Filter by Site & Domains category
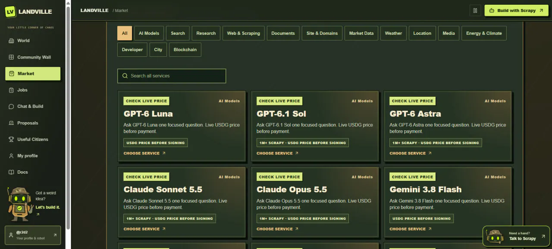552x249 pixels. click(x=322, y=33)
